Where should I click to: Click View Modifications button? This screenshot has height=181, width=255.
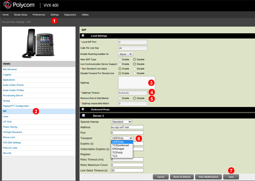(x=208, y=177)
